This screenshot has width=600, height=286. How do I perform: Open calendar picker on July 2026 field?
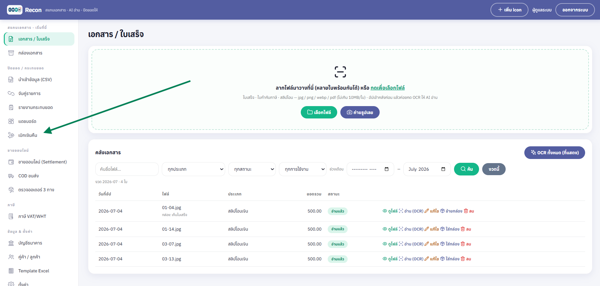[443, 169]
